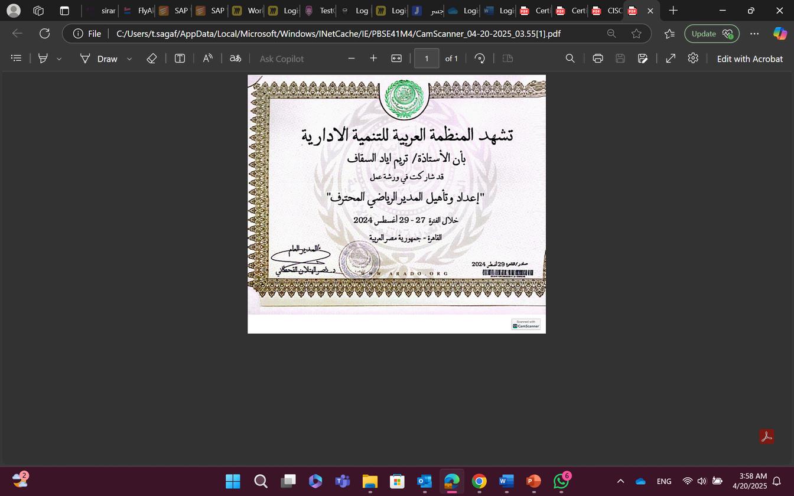Add this page to favorites

[x=636, y=34]
